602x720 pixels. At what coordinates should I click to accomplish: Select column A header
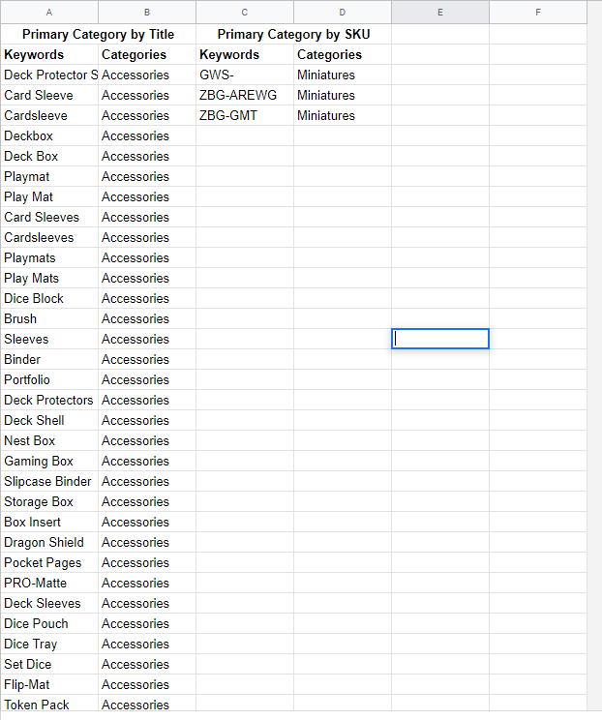point(49,13)
